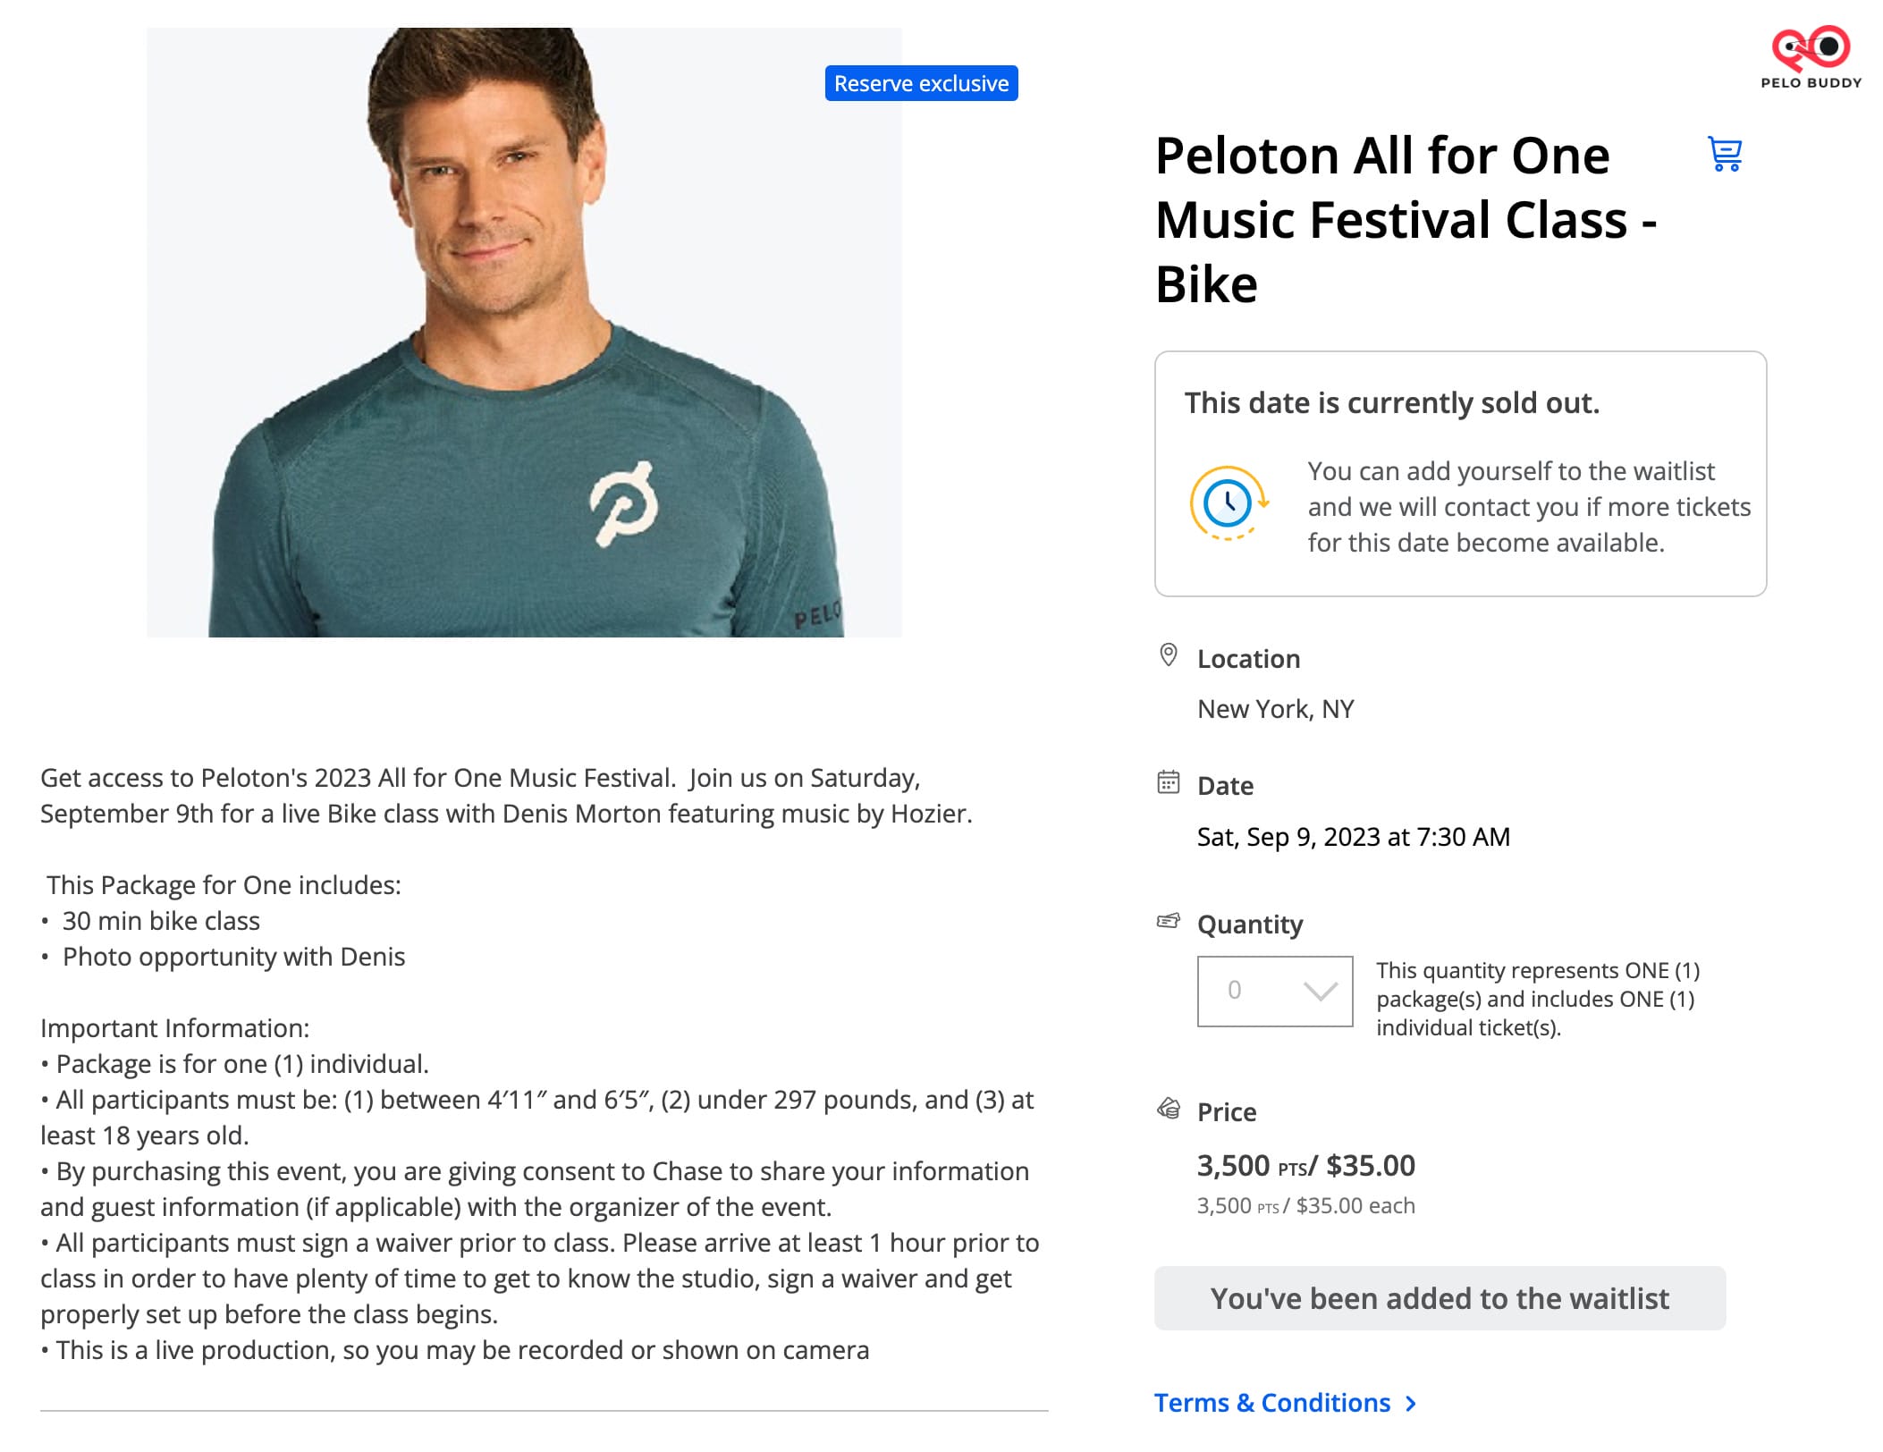Click the Peloton All for One title
The width and height of the screenshot is (1883, 1452).
click(x=1406, y=220)
